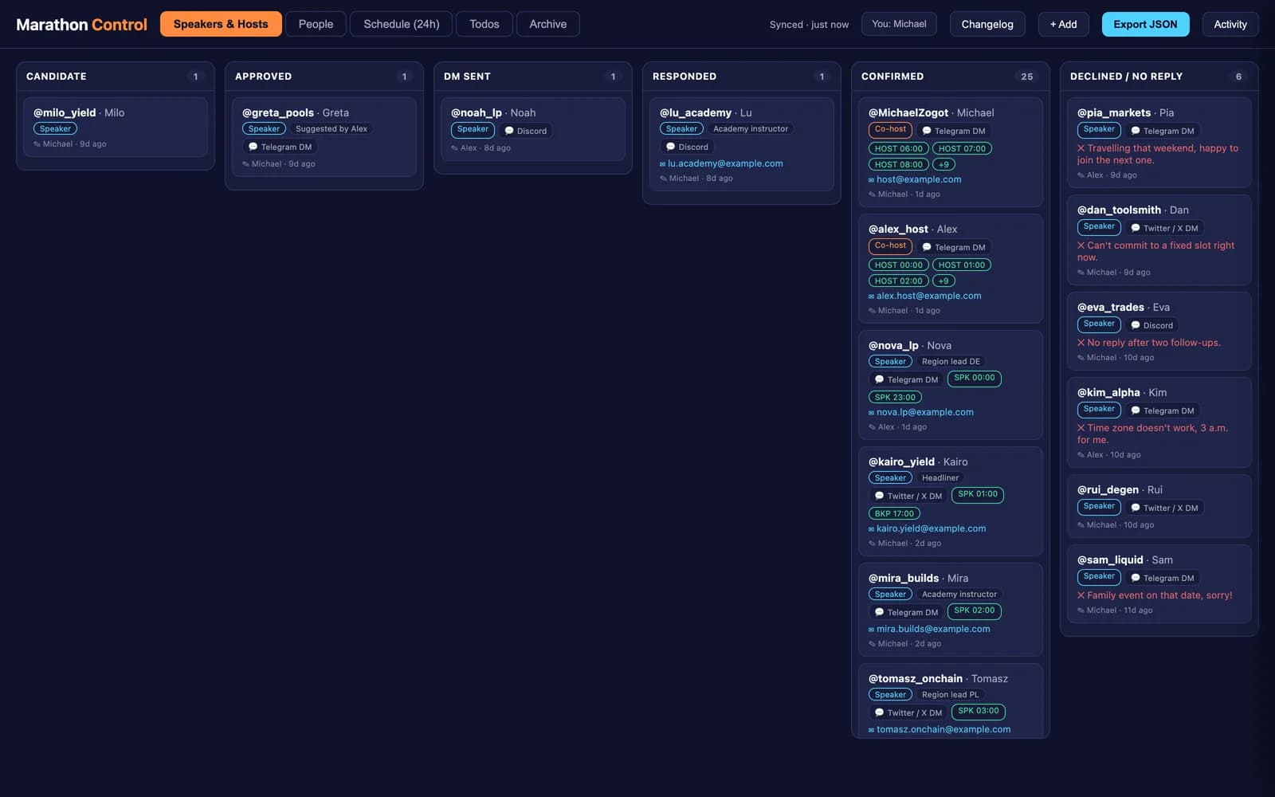1275x797 pixels.
Task: Click the mail icon beside host@example.com
Action: [871, 180]
